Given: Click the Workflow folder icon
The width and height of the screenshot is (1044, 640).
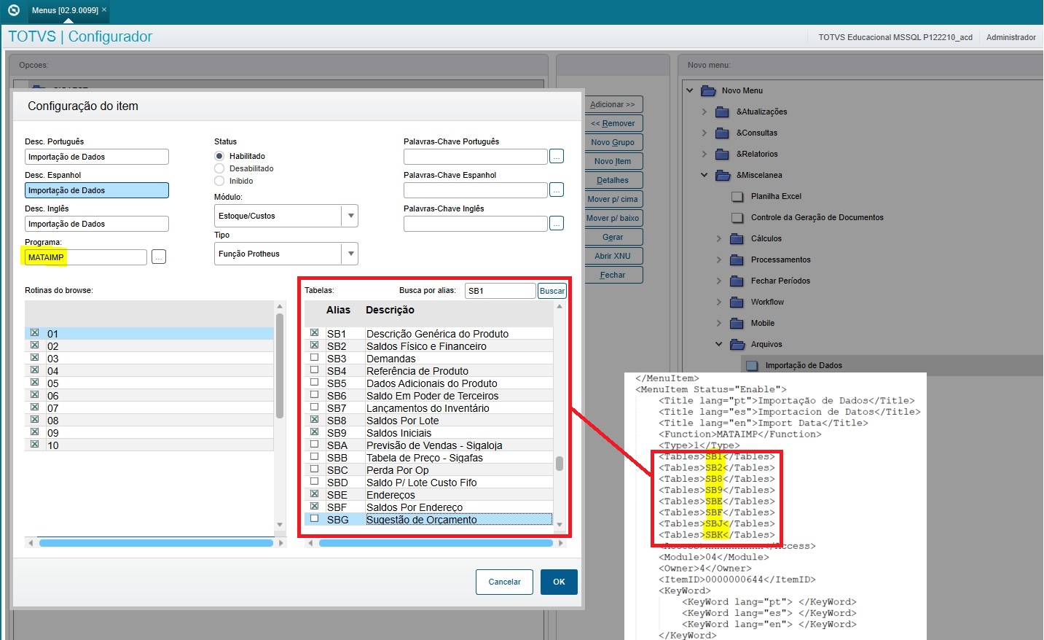Looking at the screenshot, I should click(x=737, y=302).
